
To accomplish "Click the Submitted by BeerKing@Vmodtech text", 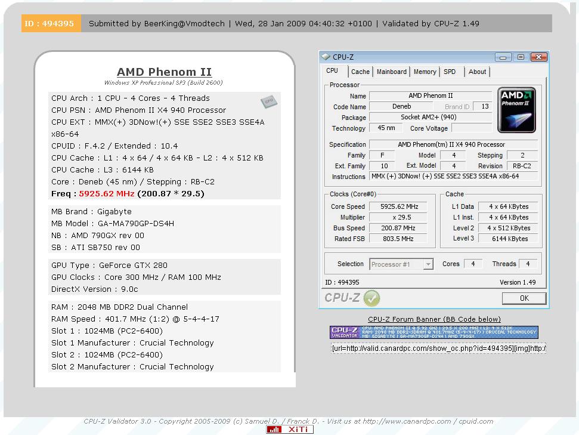I will pos(157,24).
